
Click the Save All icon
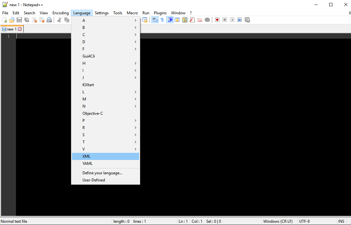click(x=26, y=20)
